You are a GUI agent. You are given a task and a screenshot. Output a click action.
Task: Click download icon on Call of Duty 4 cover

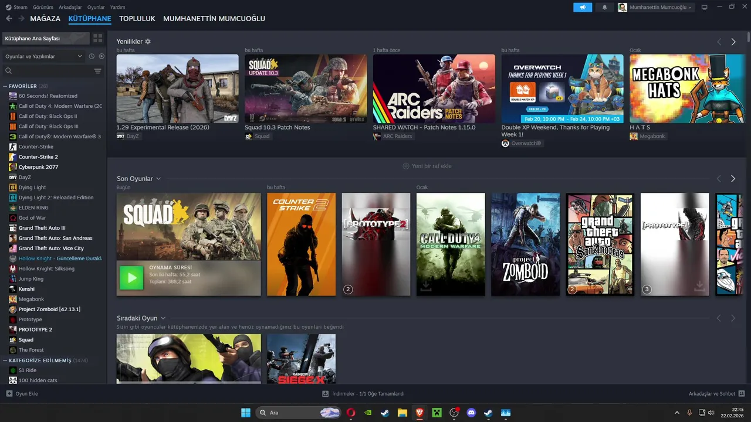pyautogui.click(x=425, y=286)
